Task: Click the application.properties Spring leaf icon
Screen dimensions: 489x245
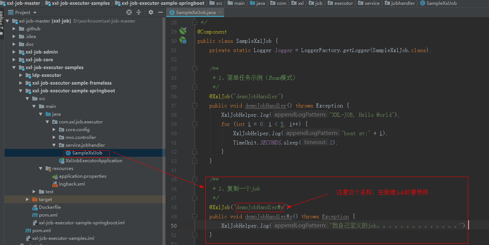Action: click(x=55, y=176)
